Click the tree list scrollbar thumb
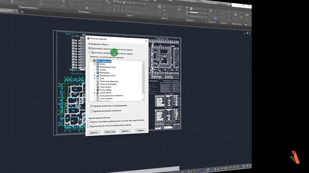309x173 pixels. point(143,78)
